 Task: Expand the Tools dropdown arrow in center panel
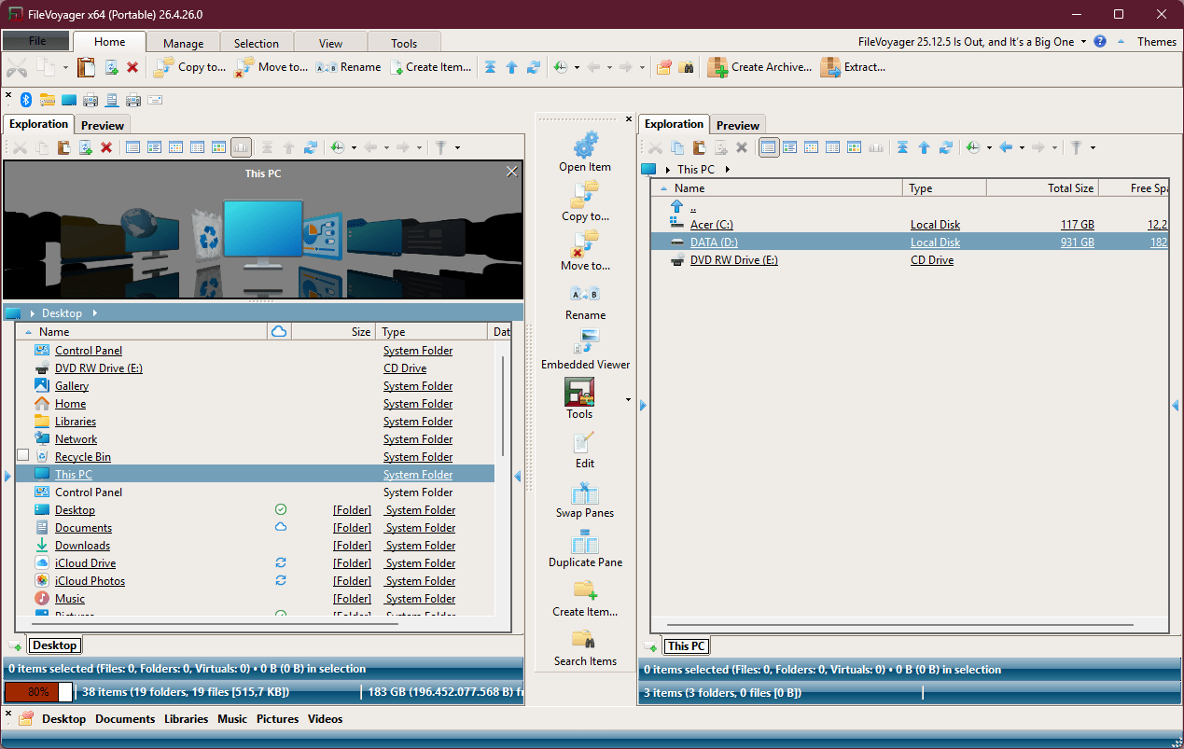(628, 400)
